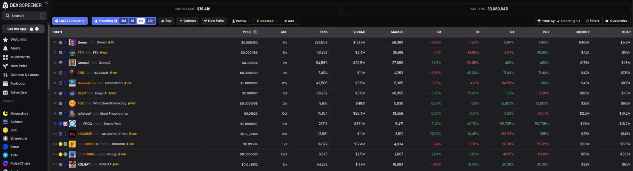Open the FROC token thumbnail
The height and width of the screenshot is (171, 633).
[72, 124]
